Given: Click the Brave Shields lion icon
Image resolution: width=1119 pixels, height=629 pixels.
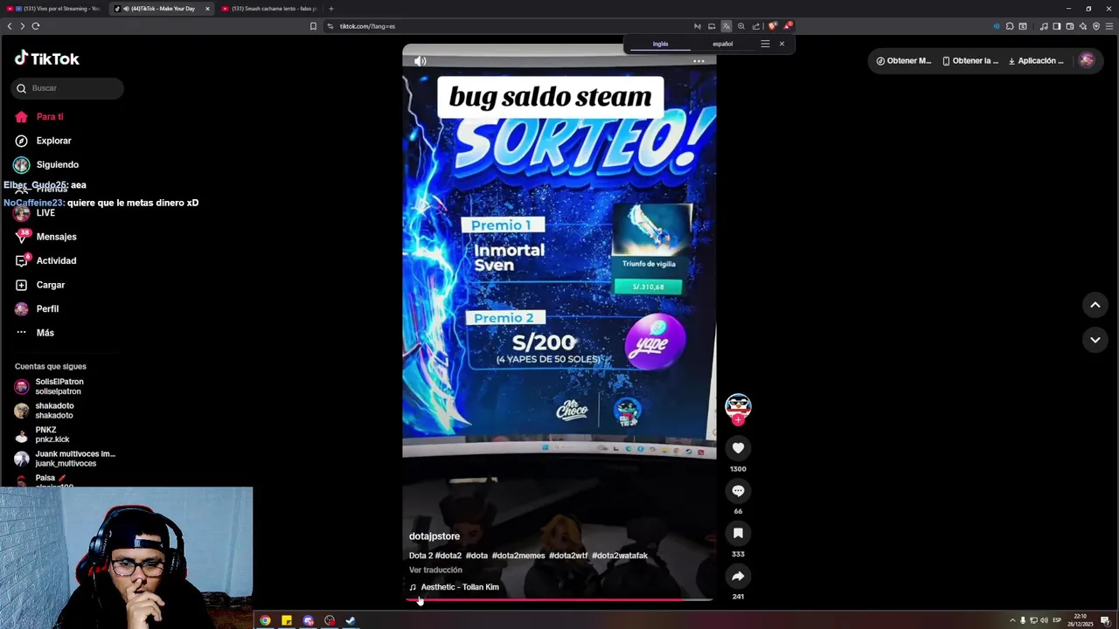Looking at the screenshot, I should pos(772,26).
